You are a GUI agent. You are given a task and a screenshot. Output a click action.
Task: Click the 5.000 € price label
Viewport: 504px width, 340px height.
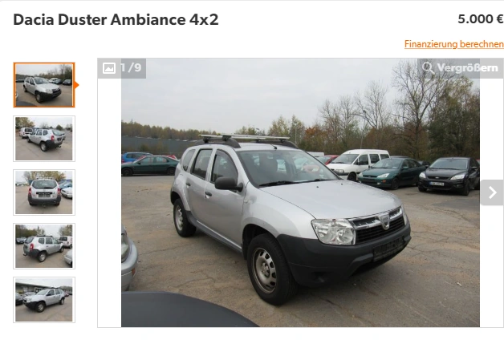481,19
